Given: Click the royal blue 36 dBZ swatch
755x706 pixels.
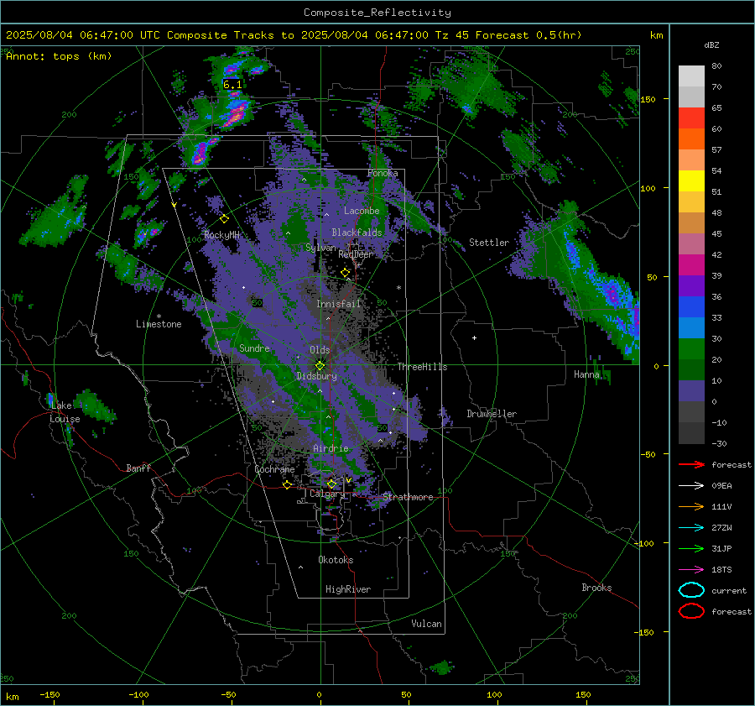Looking at the screenshot, I should 691,306.
